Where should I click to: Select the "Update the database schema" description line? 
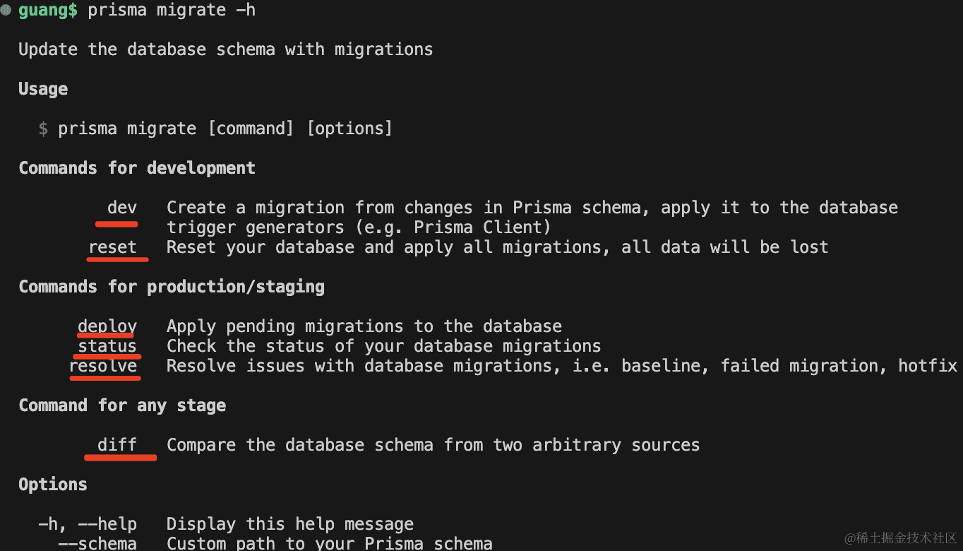pos(225,49)
